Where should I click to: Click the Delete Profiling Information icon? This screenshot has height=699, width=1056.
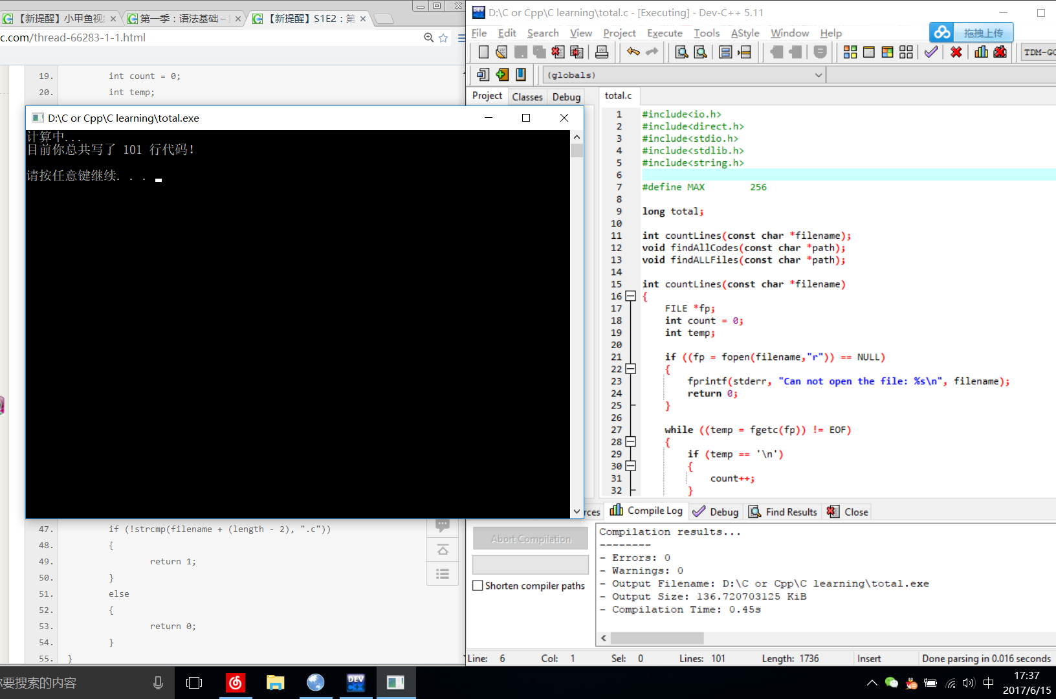tap(1000, 52)
